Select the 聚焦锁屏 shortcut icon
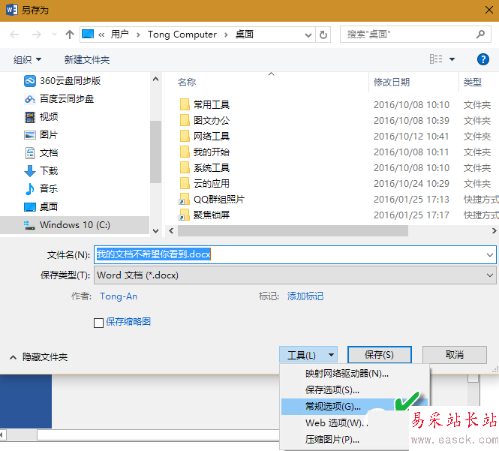The width and height of the screenshot is (499, 451). coord(185,215)
